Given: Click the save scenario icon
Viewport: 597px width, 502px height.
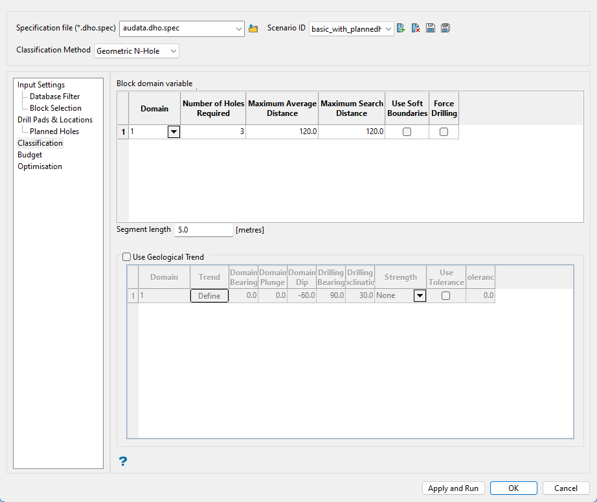Looking at the screenshot, I should pyautogui.click(x=431, y=29).
